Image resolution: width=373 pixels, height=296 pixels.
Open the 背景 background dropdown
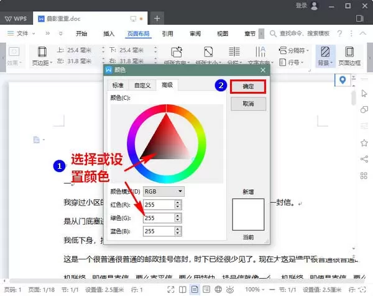(325, 56)
